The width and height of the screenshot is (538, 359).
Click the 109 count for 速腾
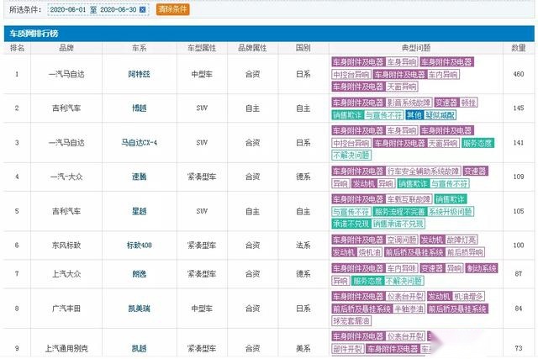pyautogui.click(x=519, y=177)
